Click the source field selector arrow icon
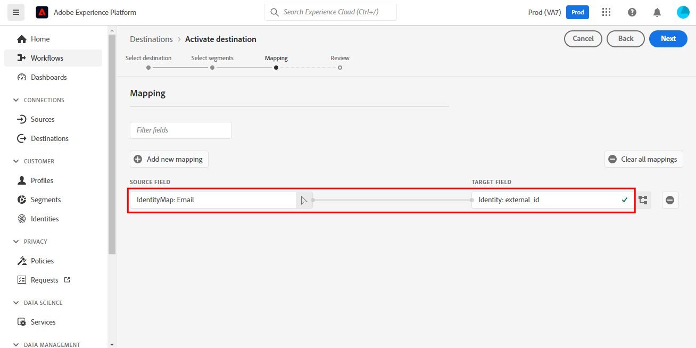This screenshot has width=696, height=348. coord(304,200)
